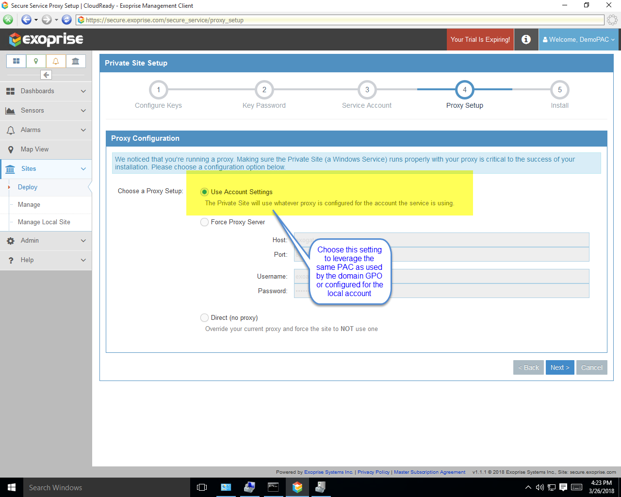The height and width of the screenshot is (497, 621).
Task: Click the Windows Start button
Action: 12,487
